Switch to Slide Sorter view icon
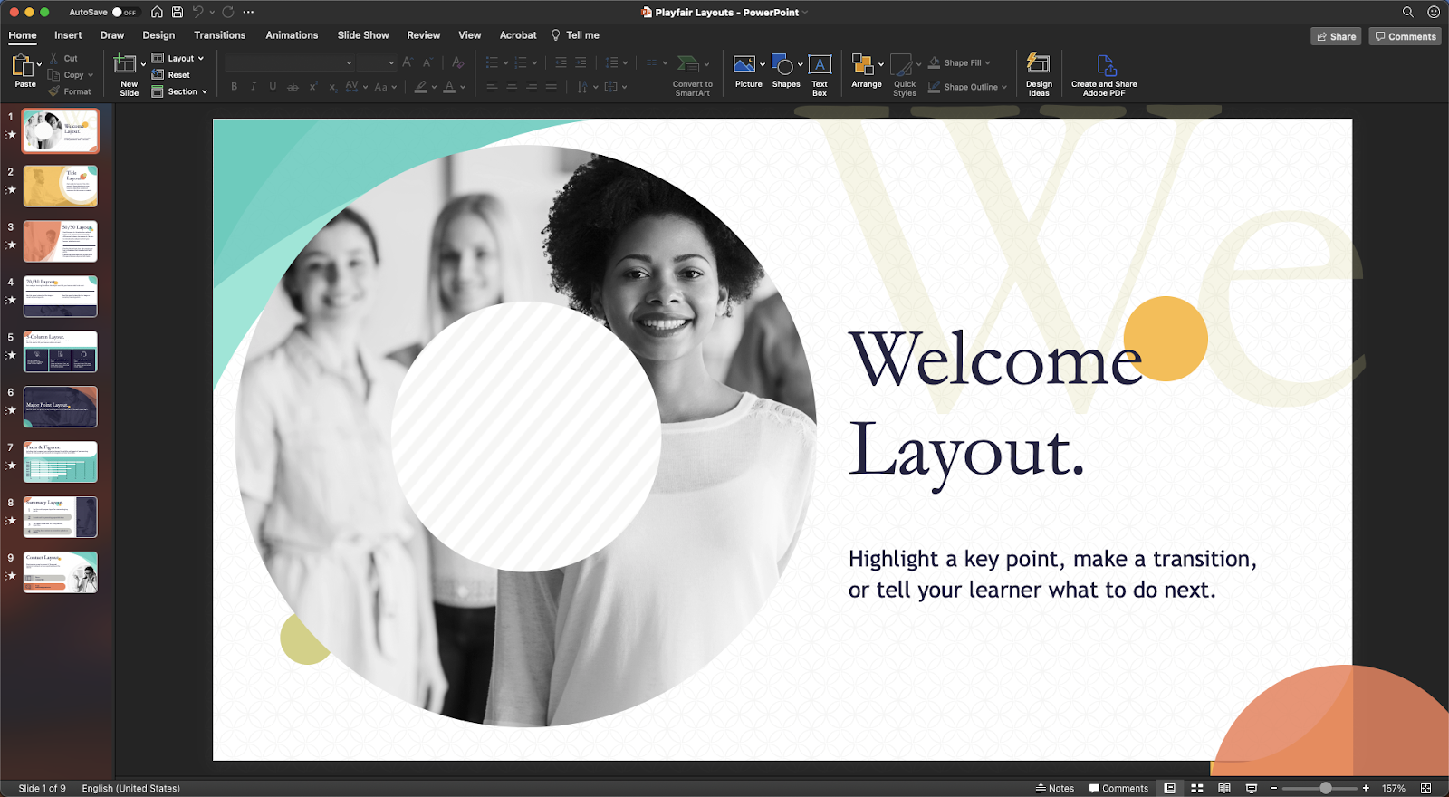 (x=1197, y=788)
